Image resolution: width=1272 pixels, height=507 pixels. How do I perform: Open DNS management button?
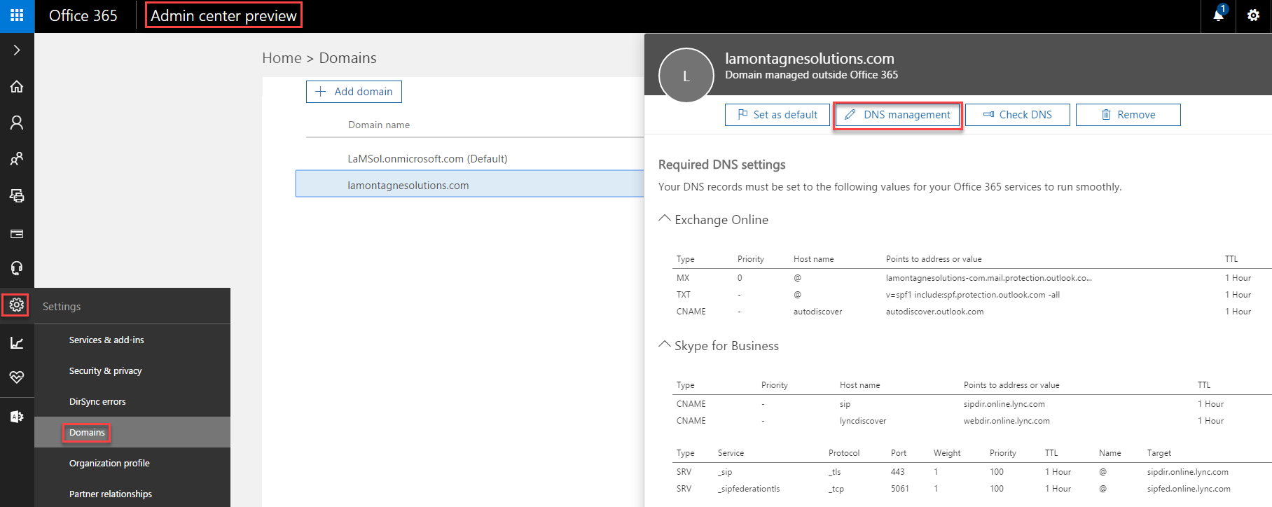point(898,115)
